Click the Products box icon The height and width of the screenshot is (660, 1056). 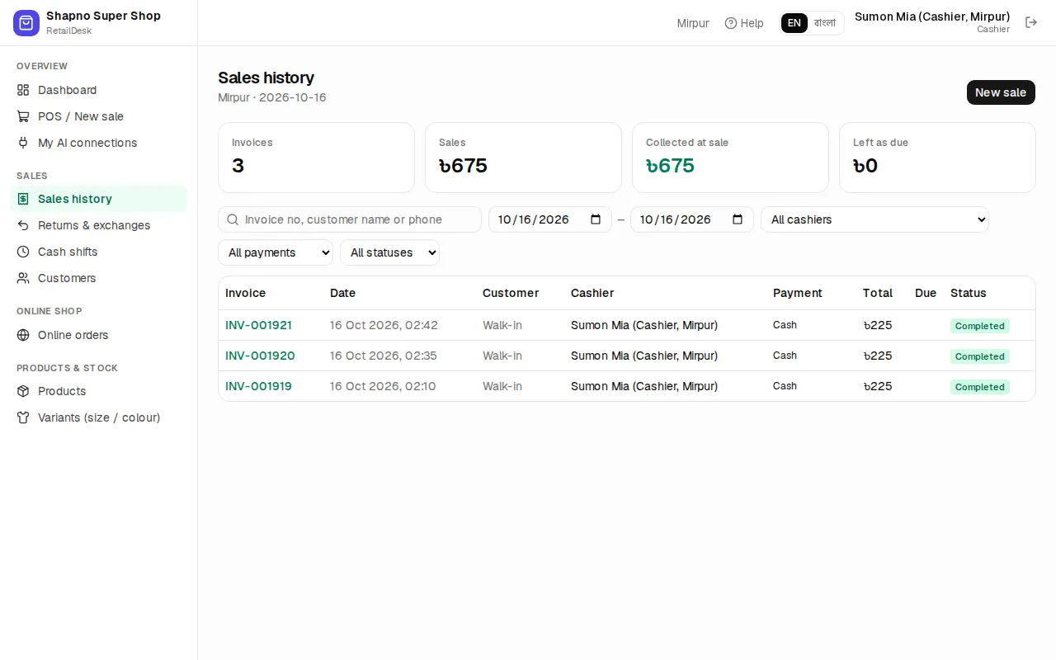(x=23, y=391)
